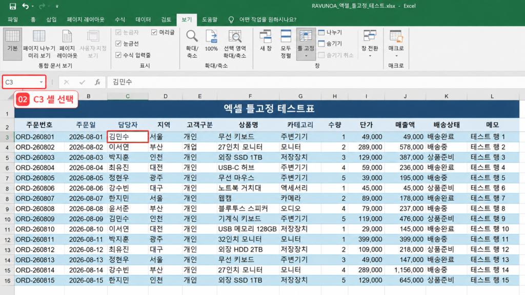Select cell C3 containing 김민수

pyautogui.click(x=128, y=137)
